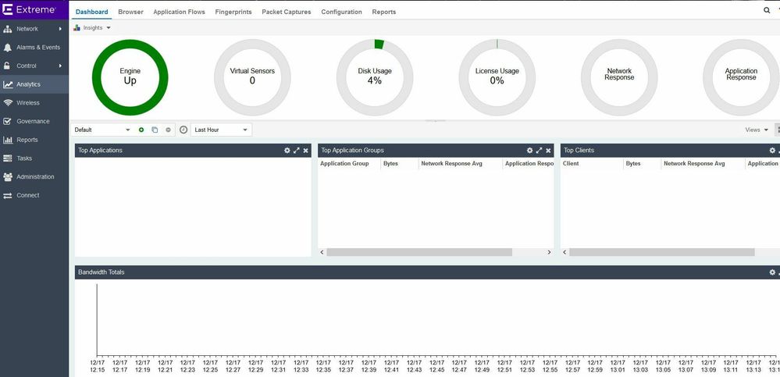This screenshot has height=377, width=780.
Task: Open the Governance section
Action: [x=34, y=121]
